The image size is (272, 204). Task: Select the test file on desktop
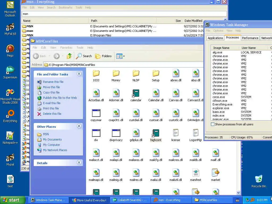point(10,181)
